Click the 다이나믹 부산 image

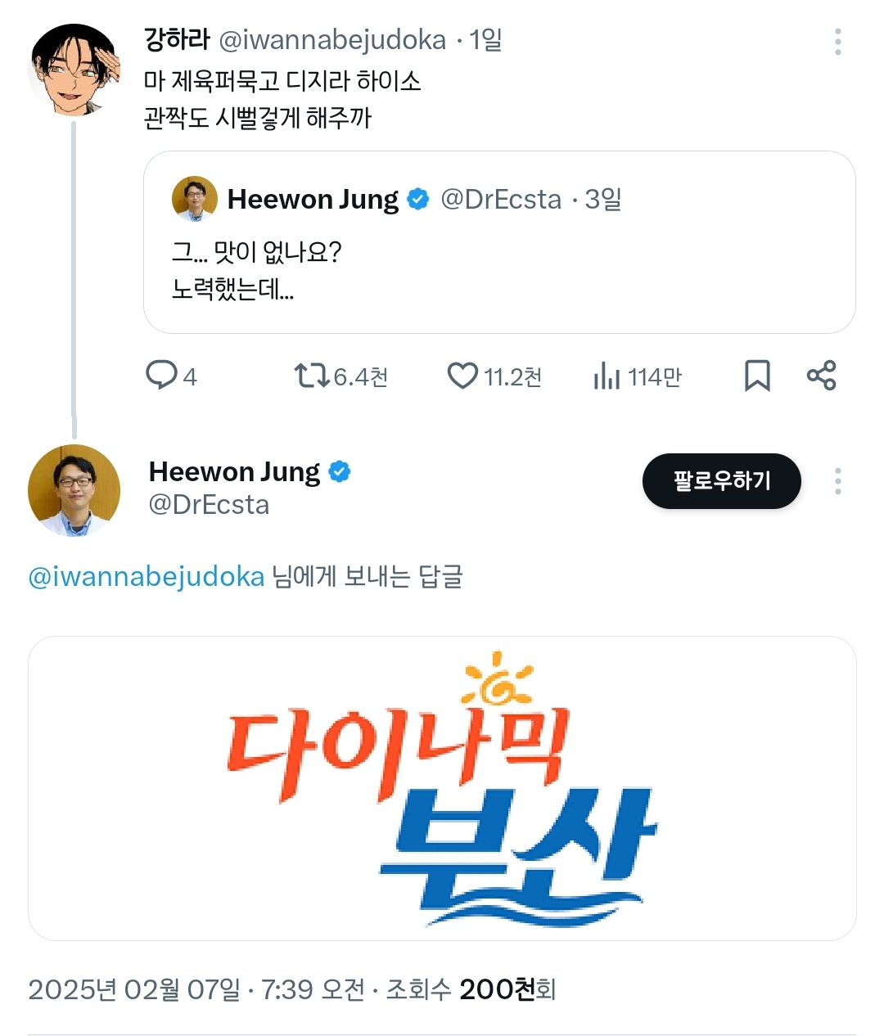pyautogui.click(x=442, y=788)
